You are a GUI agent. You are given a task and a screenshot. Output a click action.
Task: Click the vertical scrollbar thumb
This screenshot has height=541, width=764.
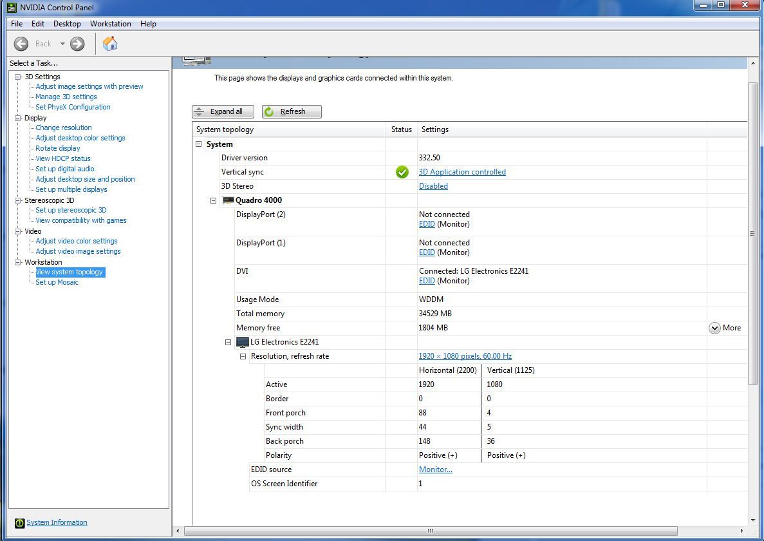752,234
